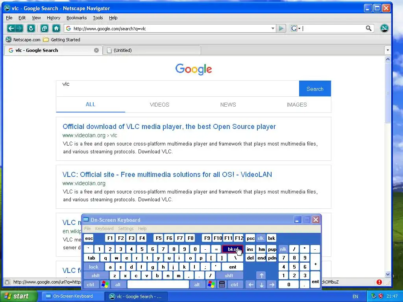Open VLC: Official site VideoLAN link
403x302 pixels.
pyautogui.click(x=167, y=175)
